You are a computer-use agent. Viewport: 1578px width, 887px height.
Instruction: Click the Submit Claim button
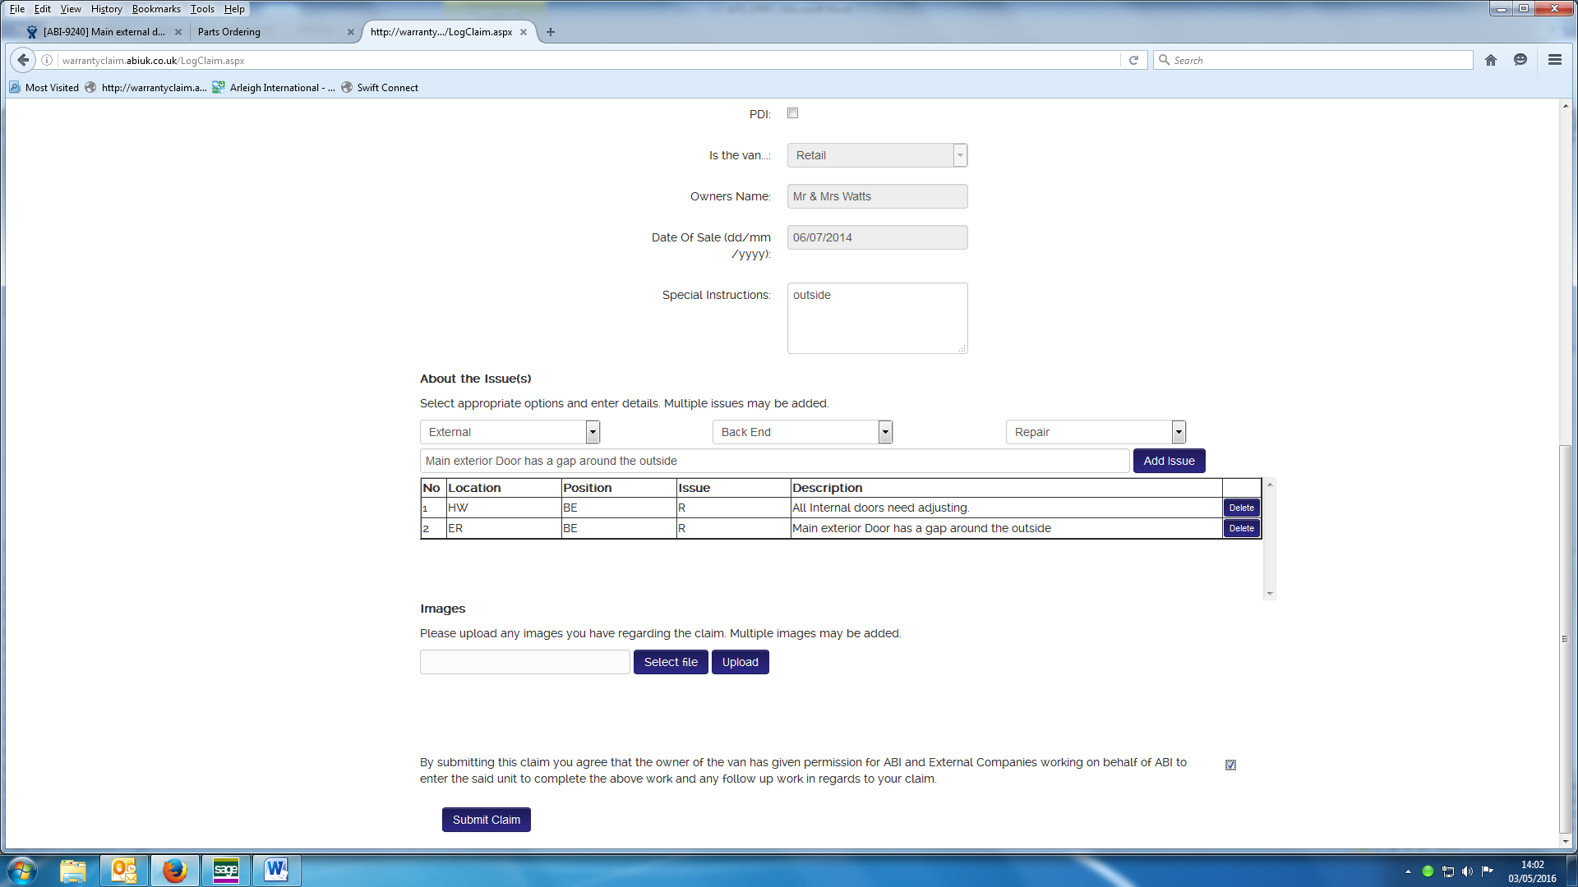pos(486,820)
